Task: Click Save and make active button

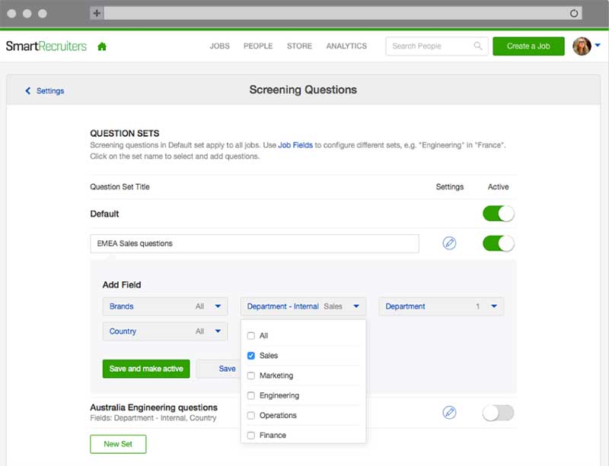Action: tap(146, 369)
